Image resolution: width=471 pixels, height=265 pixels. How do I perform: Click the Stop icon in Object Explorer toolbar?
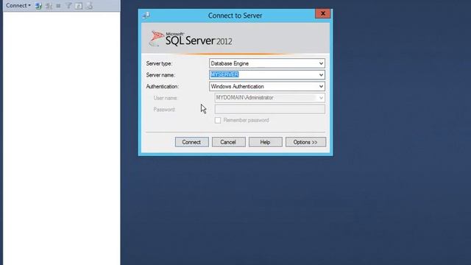pos(58,6)
